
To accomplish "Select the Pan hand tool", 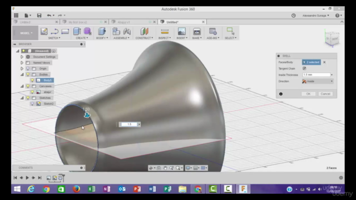I will (165, 168).
